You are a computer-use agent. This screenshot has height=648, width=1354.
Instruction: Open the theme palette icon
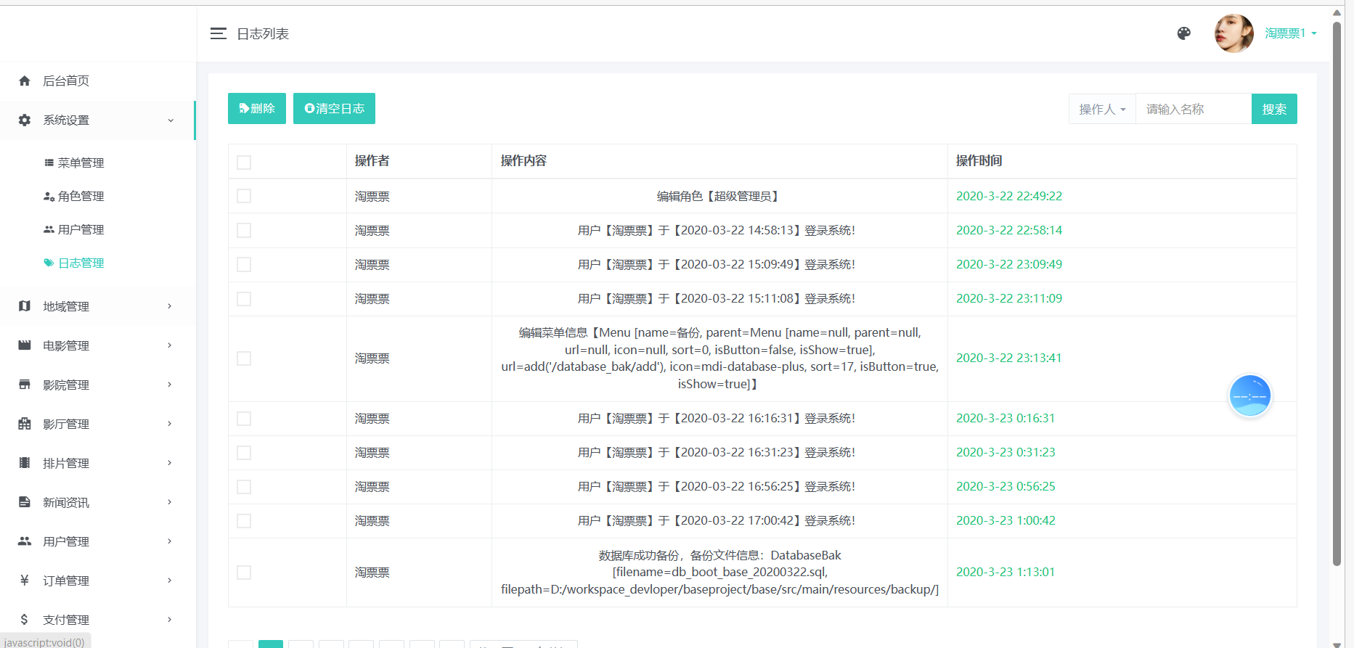(x=1183, y=33)
